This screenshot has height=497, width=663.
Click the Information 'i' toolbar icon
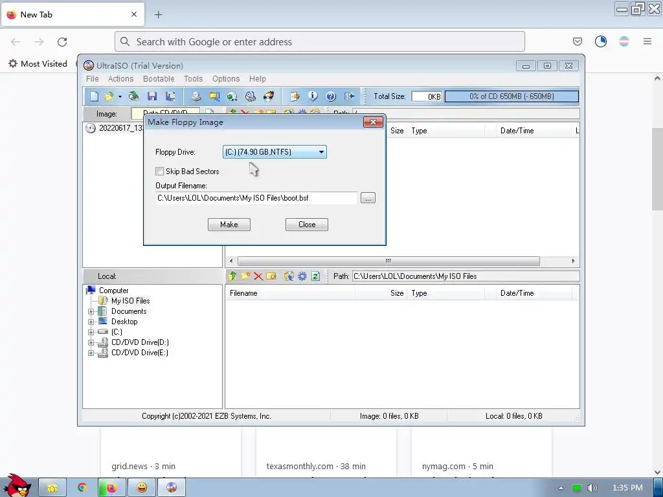[x=313, y=96]
